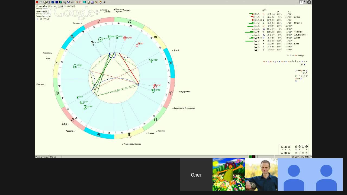The image size is (347, 195).
Task: Click the Sun glyph at 19°14' on chart
Action: click(x=100, y=39)
